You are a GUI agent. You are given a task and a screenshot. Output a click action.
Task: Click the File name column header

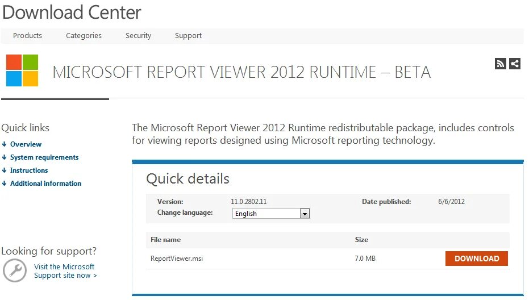point(166,240)
